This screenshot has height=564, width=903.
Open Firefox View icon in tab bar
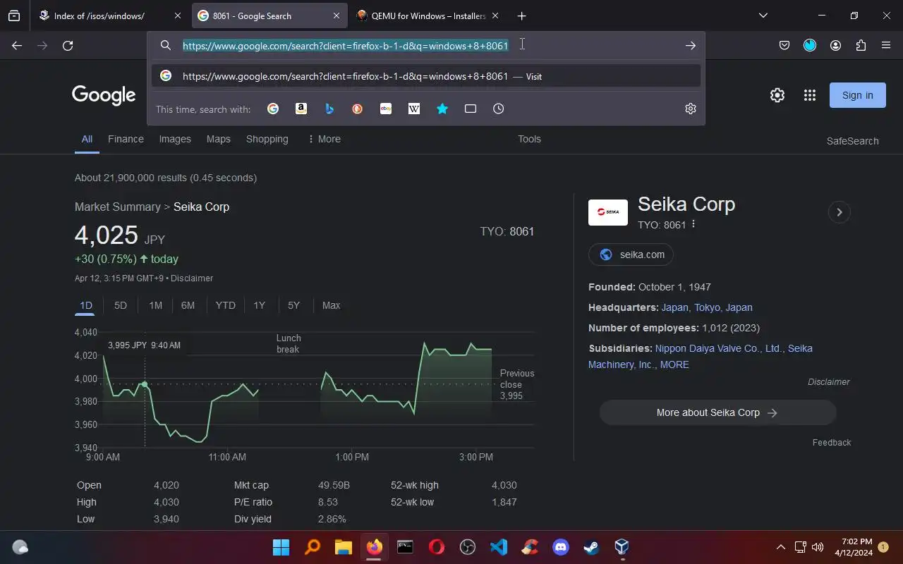[x=14, y=16]
